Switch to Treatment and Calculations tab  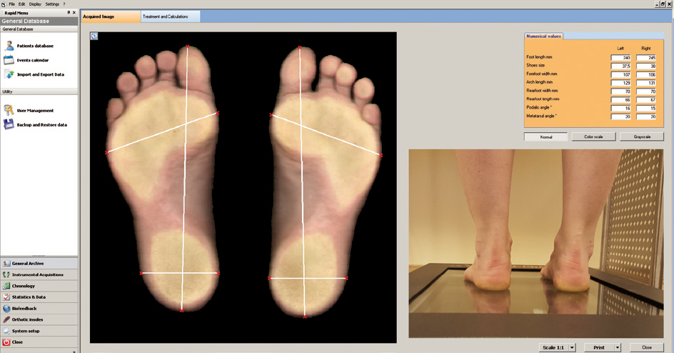(170, 16)
